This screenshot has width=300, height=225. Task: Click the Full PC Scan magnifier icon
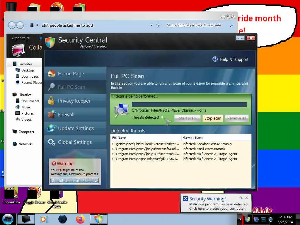[51, 87]
